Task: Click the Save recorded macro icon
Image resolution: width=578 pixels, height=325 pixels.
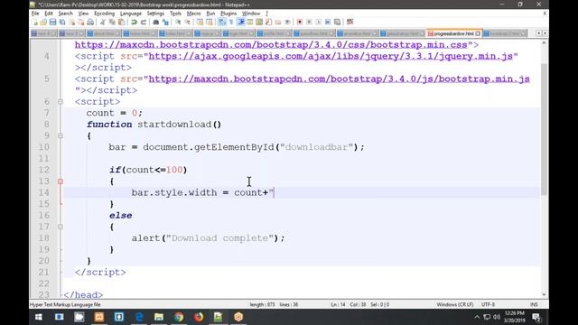Action: pos(337,22)
